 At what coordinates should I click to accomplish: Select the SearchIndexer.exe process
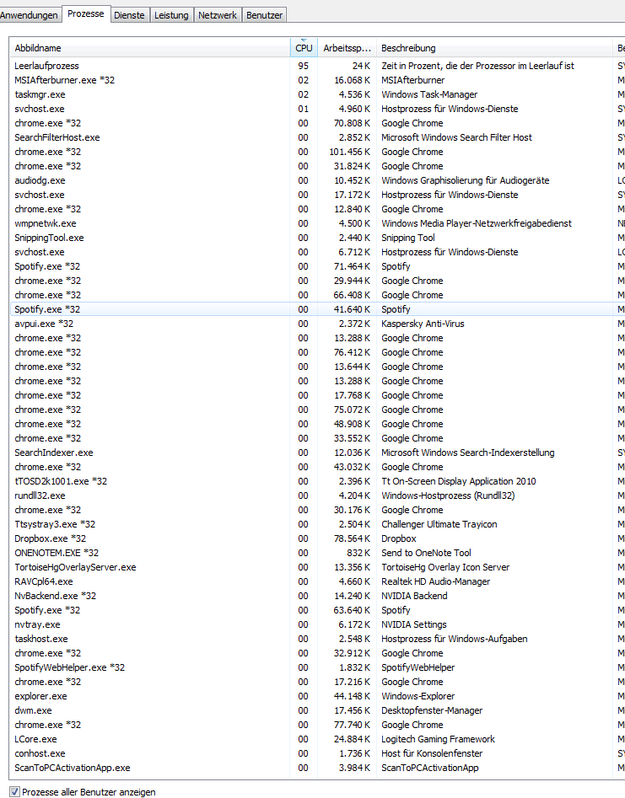pos(317,453)
